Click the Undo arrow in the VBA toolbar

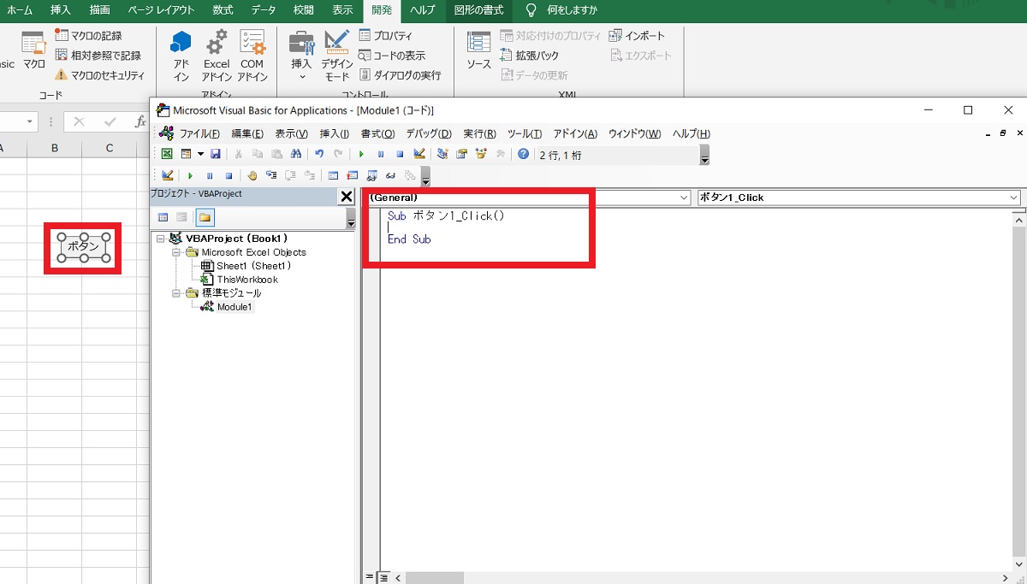pos(319,154)
